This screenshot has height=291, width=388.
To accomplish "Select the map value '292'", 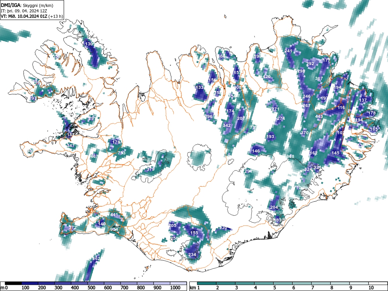I will point(310,64).
